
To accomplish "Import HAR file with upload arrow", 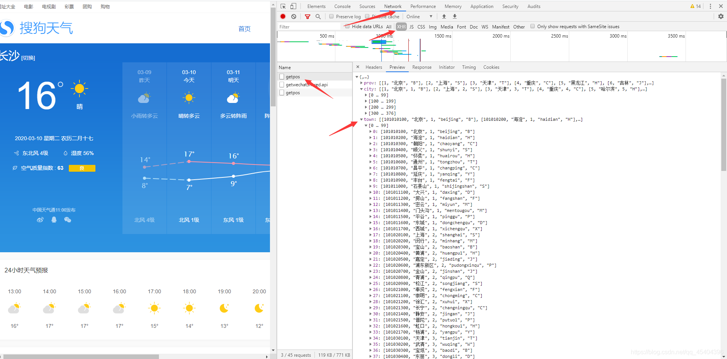I will (444, 16).
